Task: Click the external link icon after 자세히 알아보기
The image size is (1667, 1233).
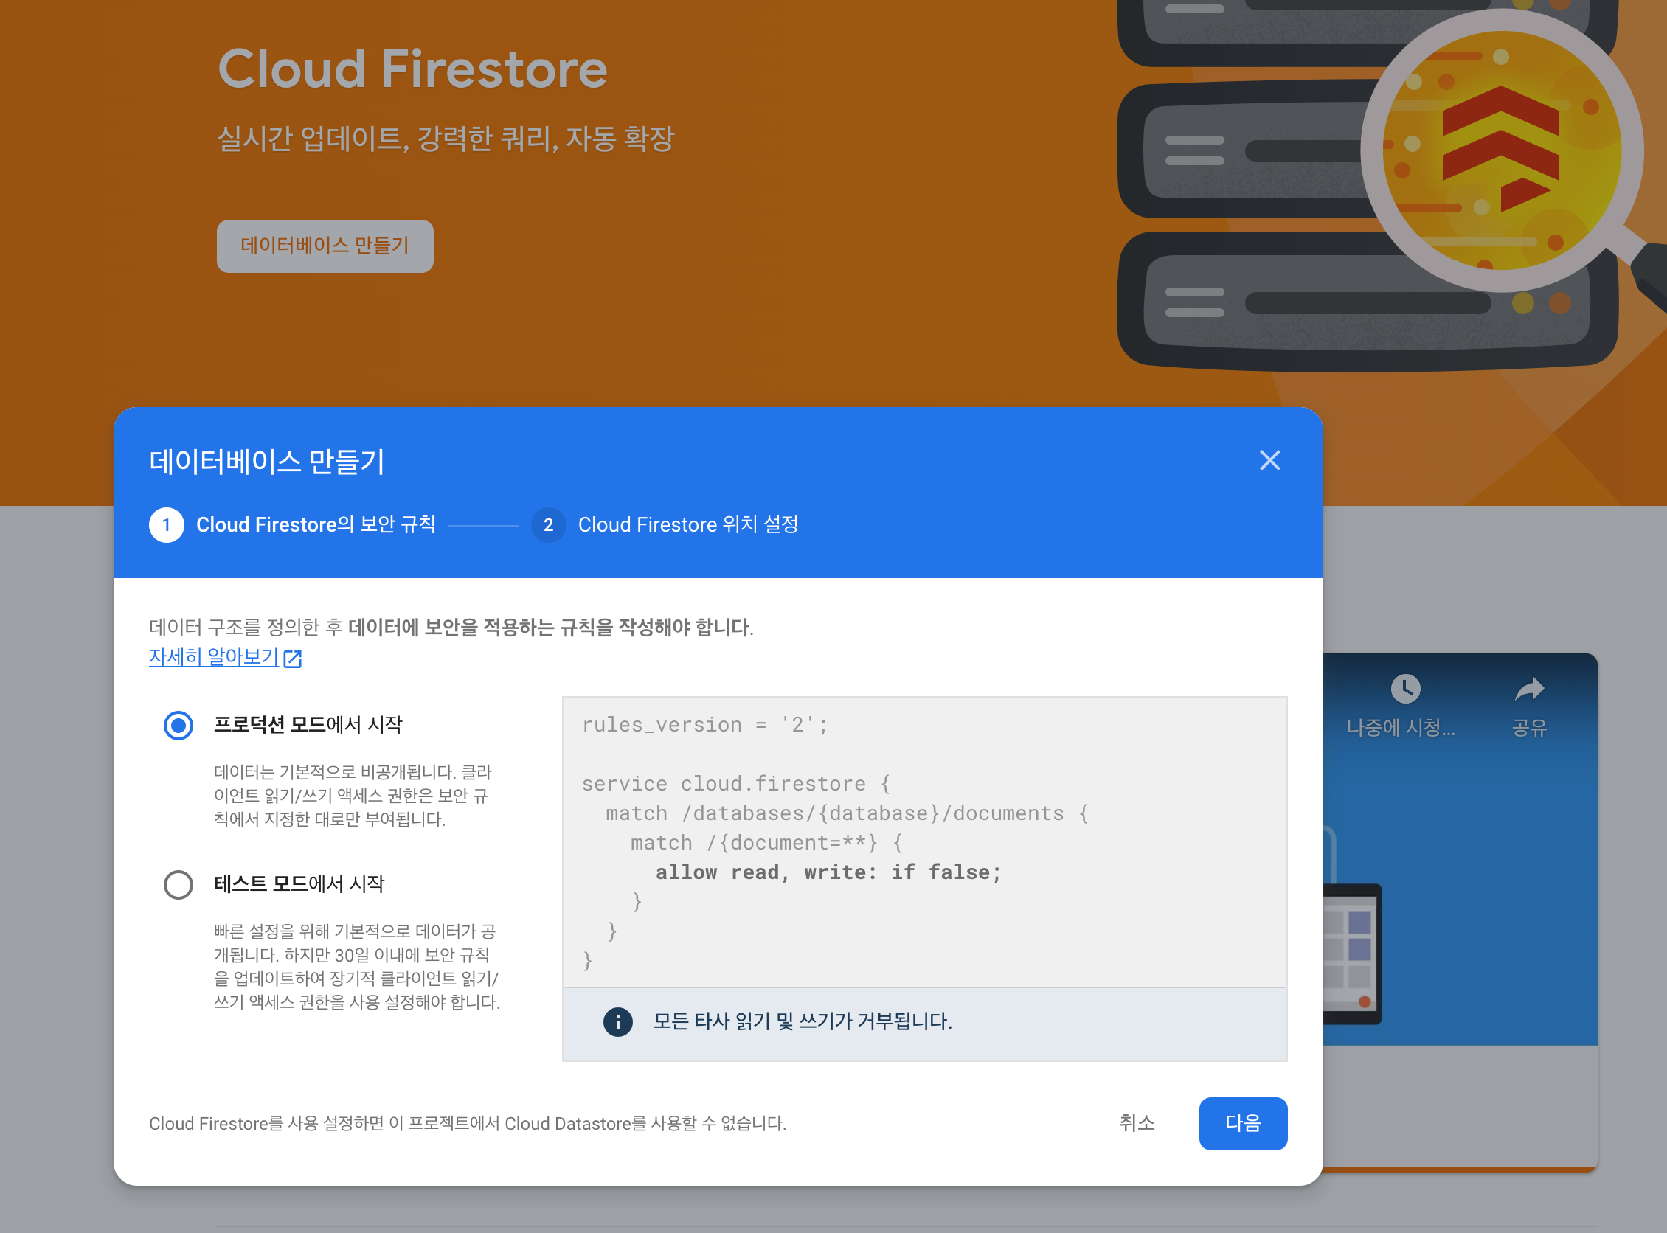Action: point(293,659)
